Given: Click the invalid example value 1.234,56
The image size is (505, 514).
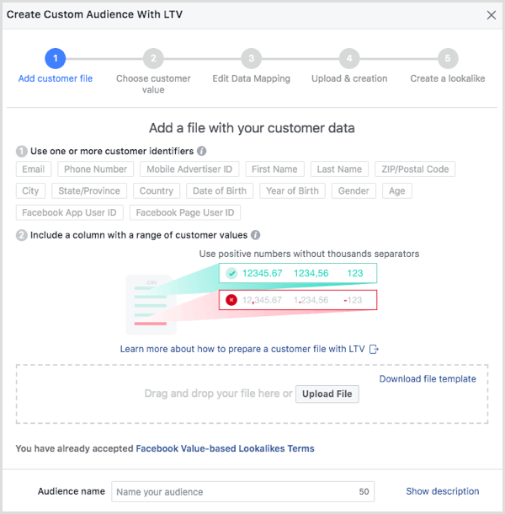Looking at the screenshot, I should [311, 300].
